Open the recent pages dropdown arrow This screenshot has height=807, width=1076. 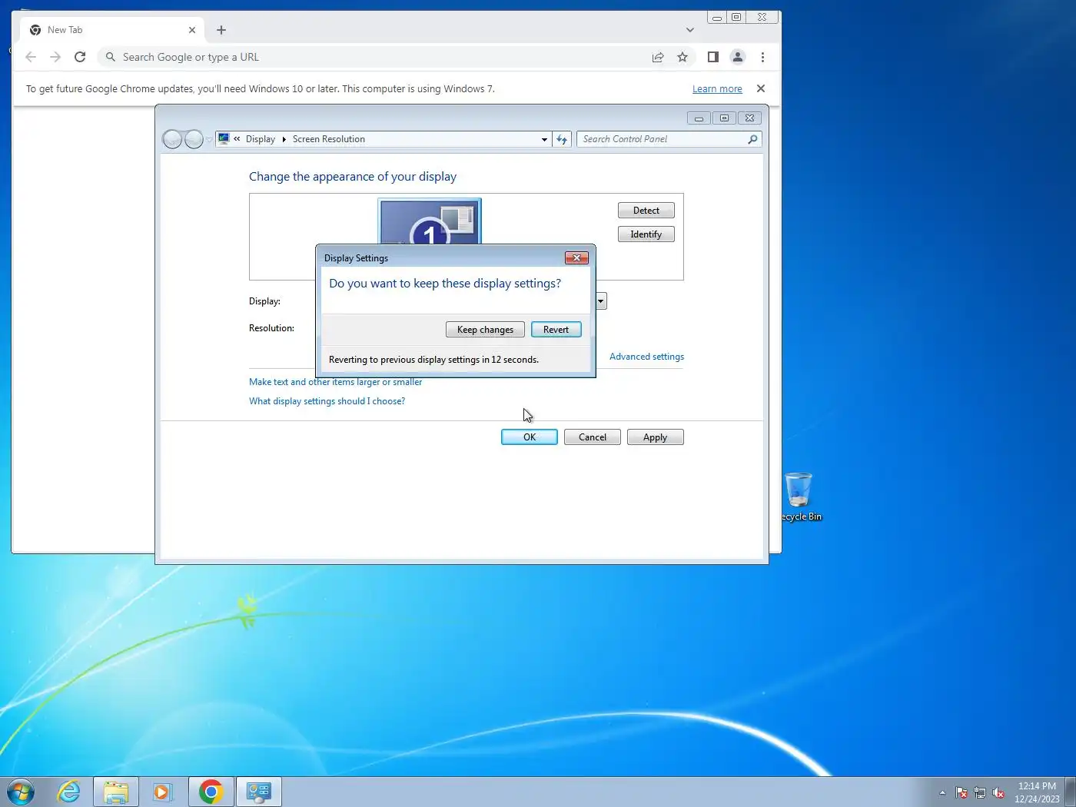click(209, 140)
